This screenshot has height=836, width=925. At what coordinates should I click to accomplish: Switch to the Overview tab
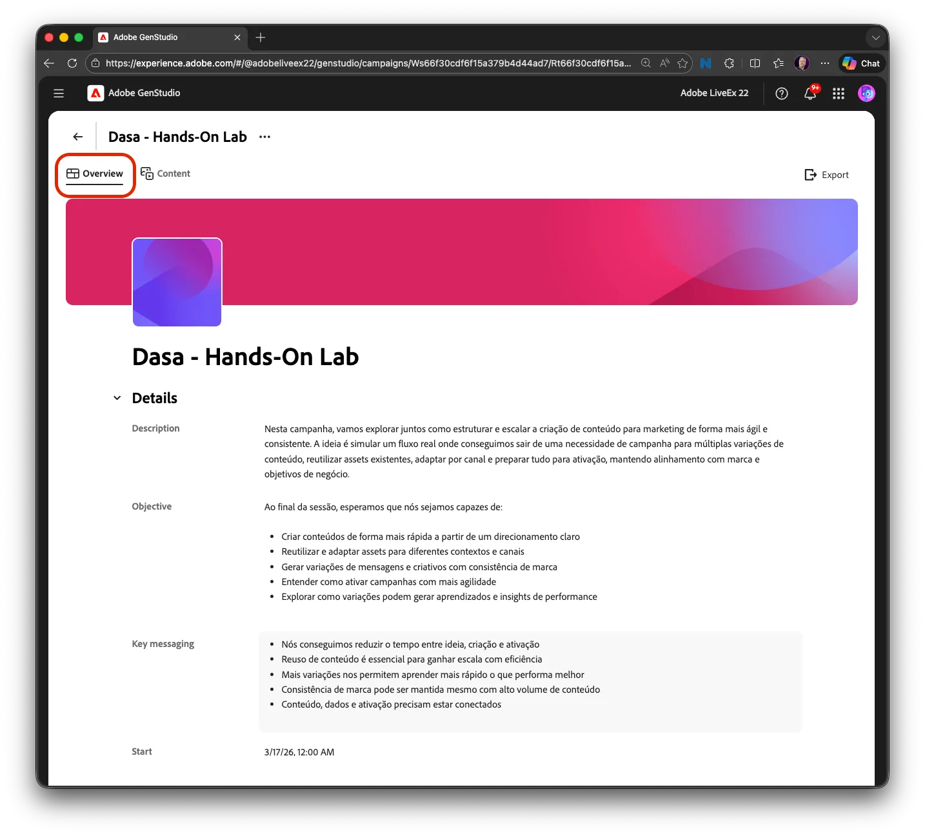95,174
